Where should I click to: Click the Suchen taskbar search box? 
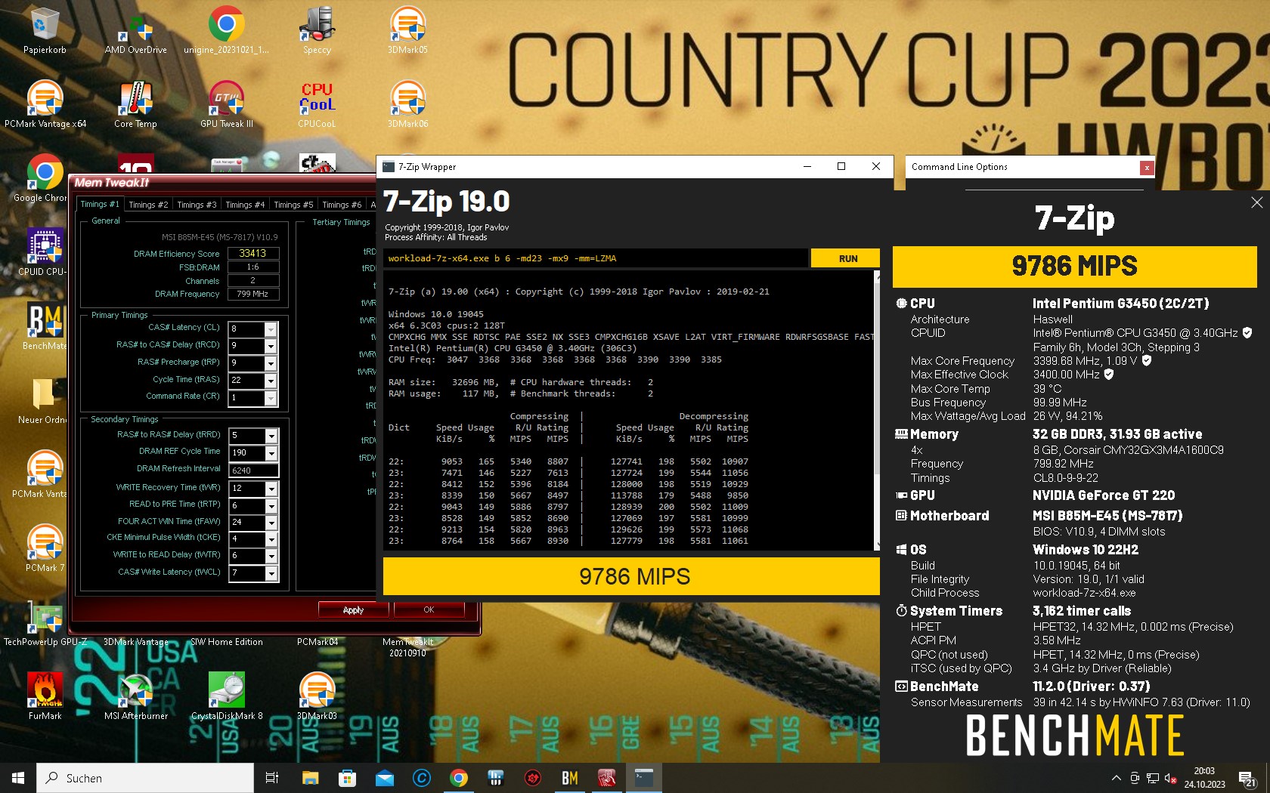(145, 778)
